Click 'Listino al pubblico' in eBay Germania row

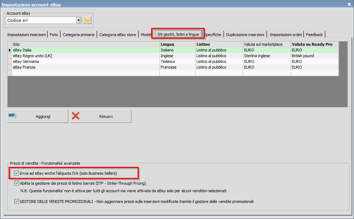219,61
